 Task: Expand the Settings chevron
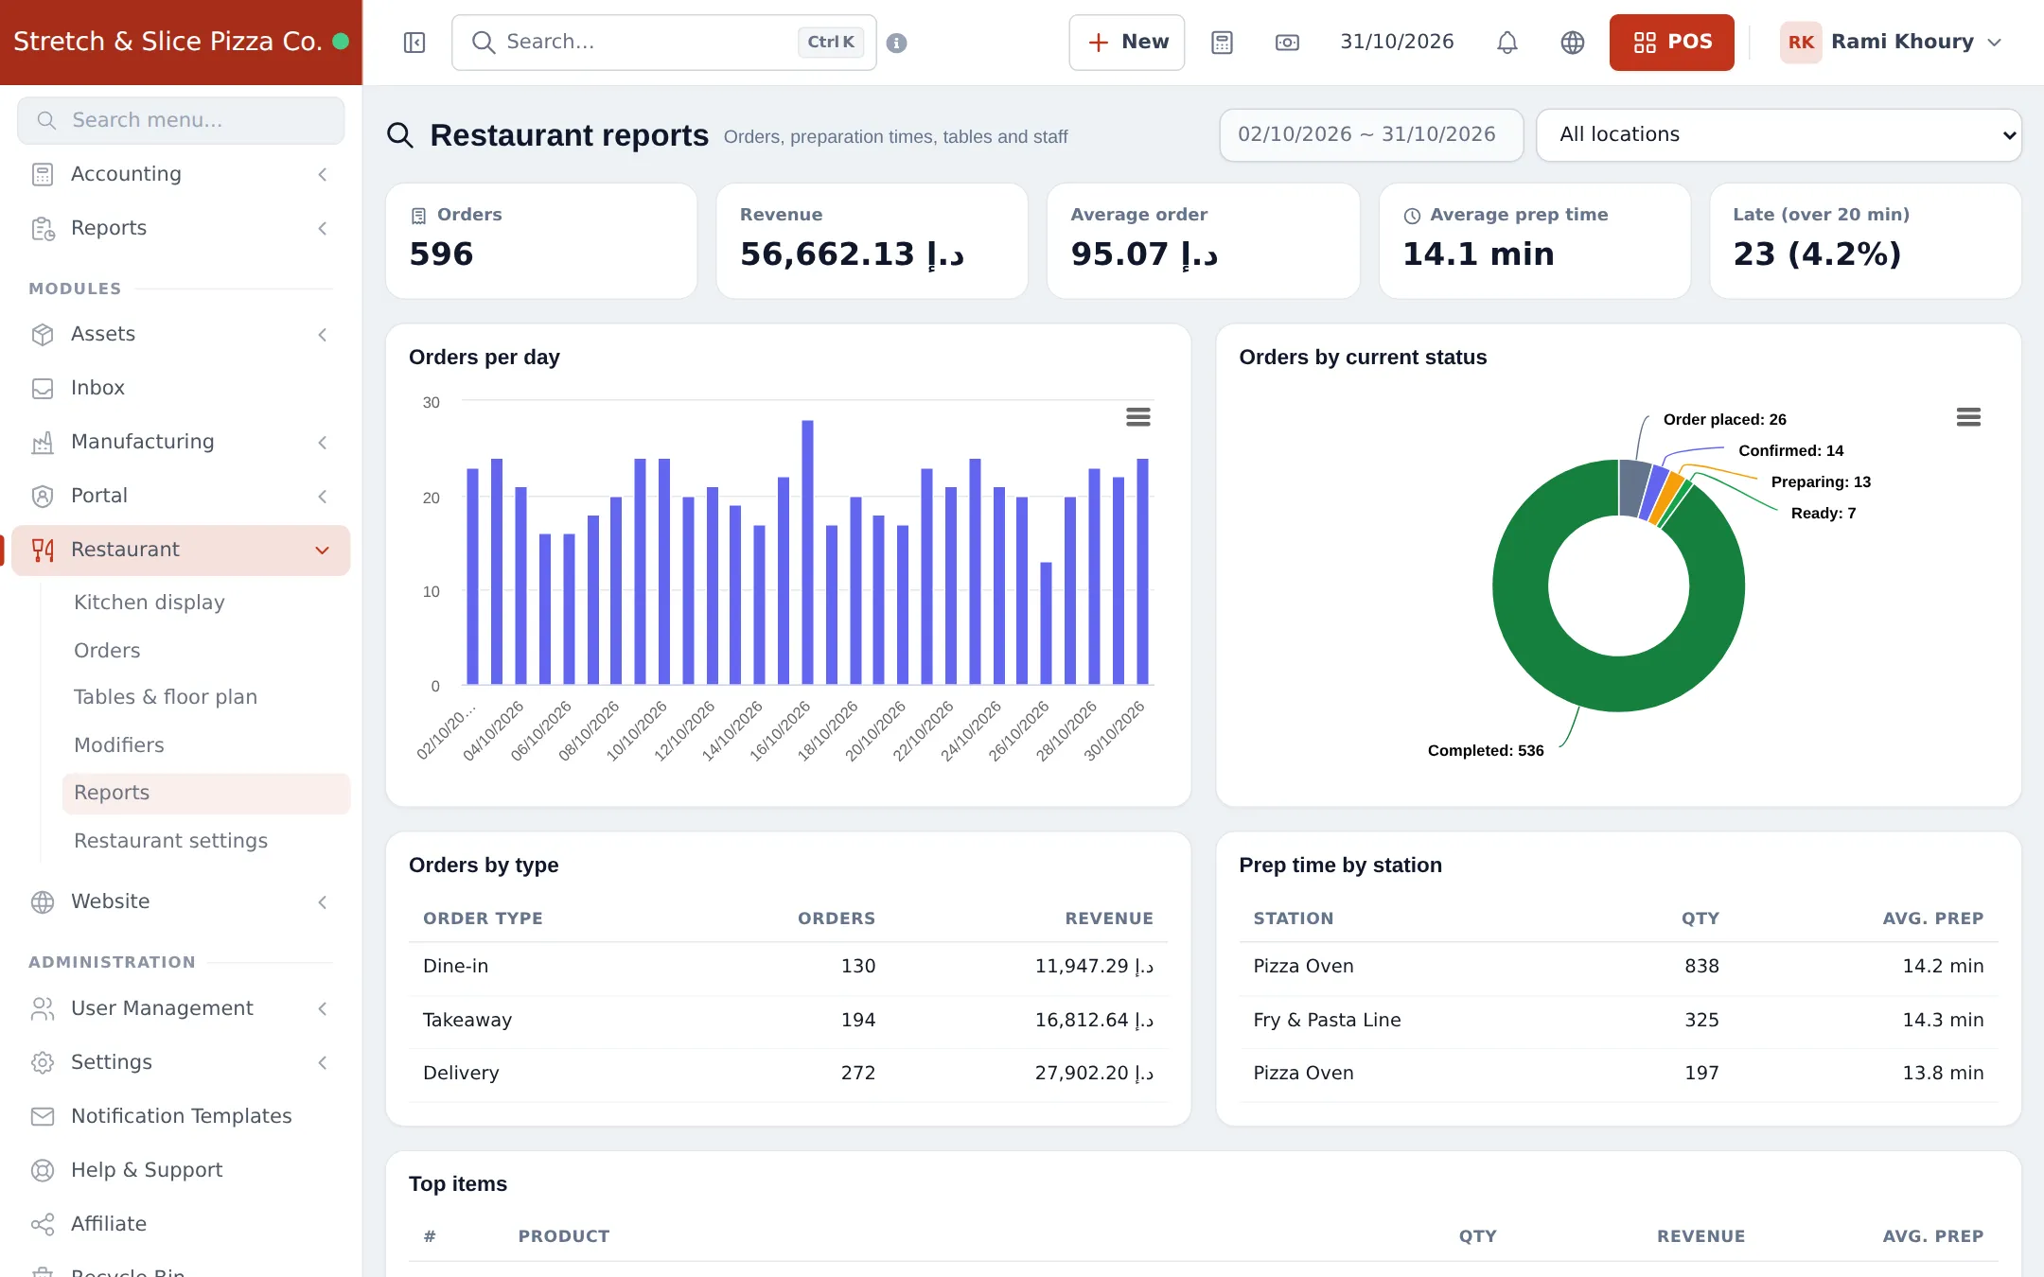(323, 1062)
